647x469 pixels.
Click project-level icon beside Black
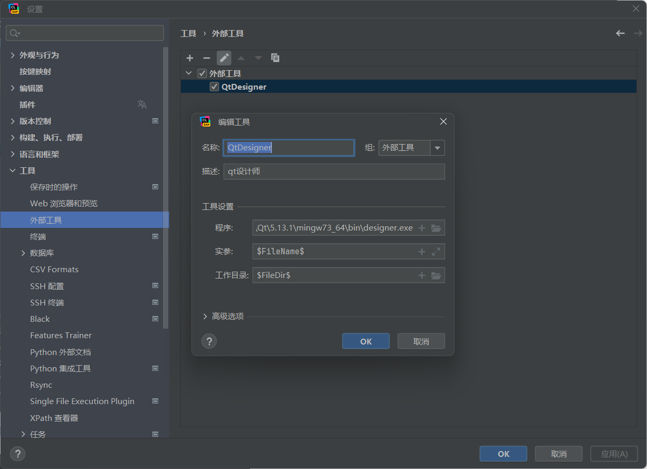[x=156, y=319]
